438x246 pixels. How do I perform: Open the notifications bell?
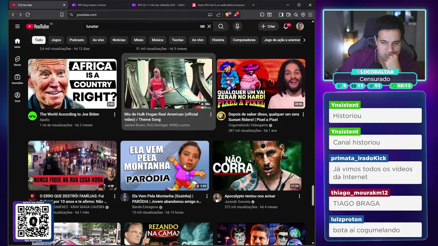click(x=286, y=26)
